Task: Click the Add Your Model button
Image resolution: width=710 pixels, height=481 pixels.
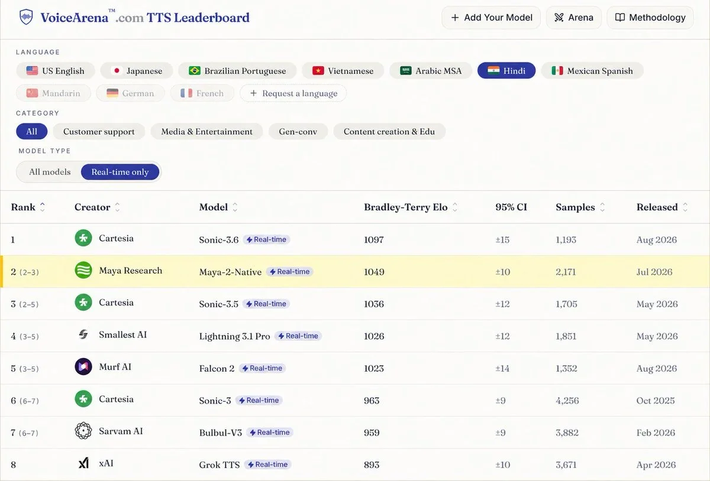Action: tap(491, 18)
